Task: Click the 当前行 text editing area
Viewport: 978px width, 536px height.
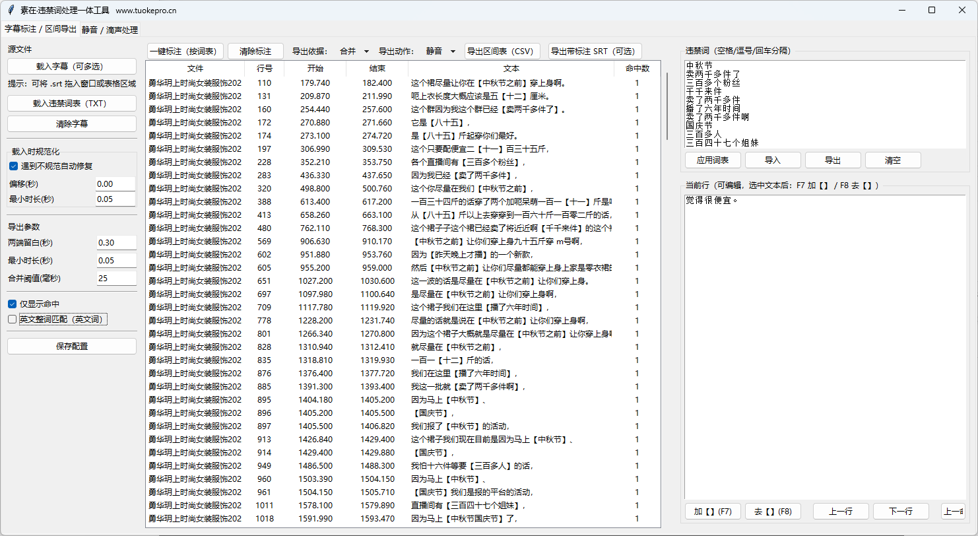Action: coord(824,347)
